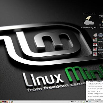Click the root filesystem drive icon
This screenshot has height=103, width=103.
coord(95,40)
